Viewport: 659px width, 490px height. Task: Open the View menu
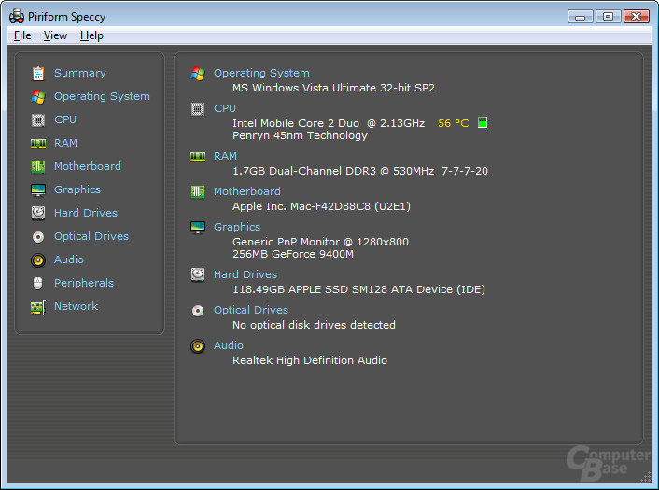55,35
